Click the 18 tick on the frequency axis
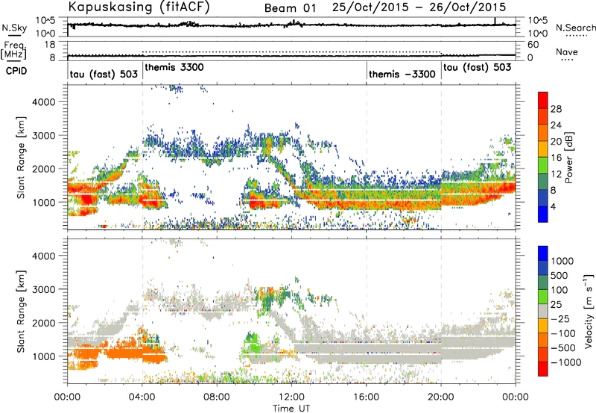The height and width of the screenshot is (413, 596). tap(50, 45)
